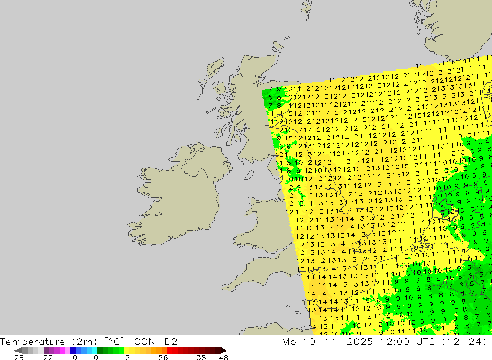Select the -22 legend scale label
The width and height of the screenshot is (492, 360).
[x=45, y=357]
